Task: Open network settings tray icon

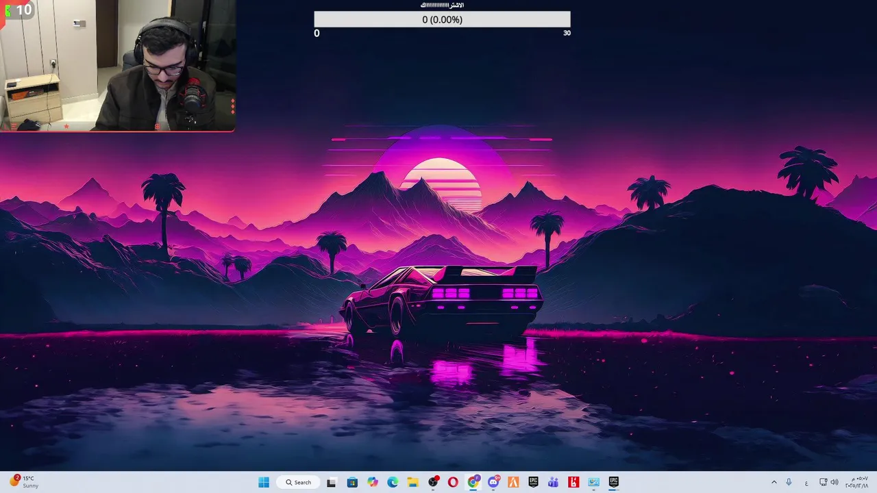Action: pos(824,482)
